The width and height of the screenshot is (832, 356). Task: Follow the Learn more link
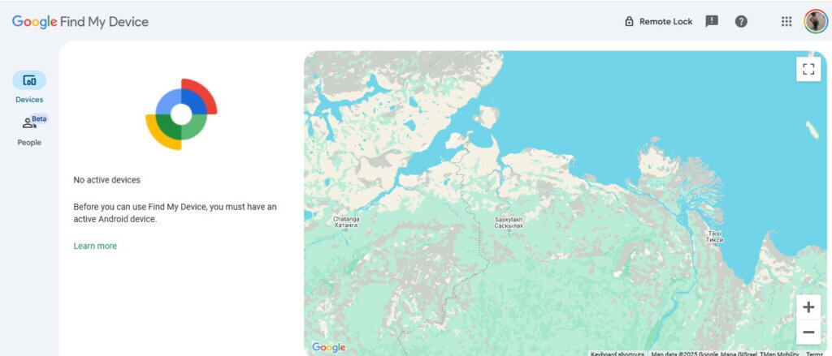click(95, 246)
